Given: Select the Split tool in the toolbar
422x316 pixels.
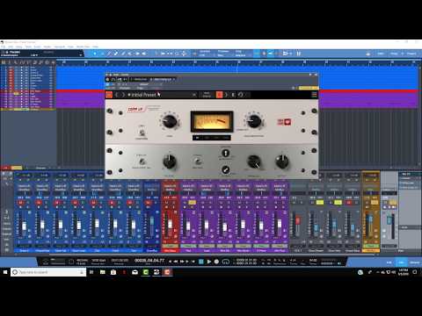Looking at the screenshot, I should coord(109,54).
